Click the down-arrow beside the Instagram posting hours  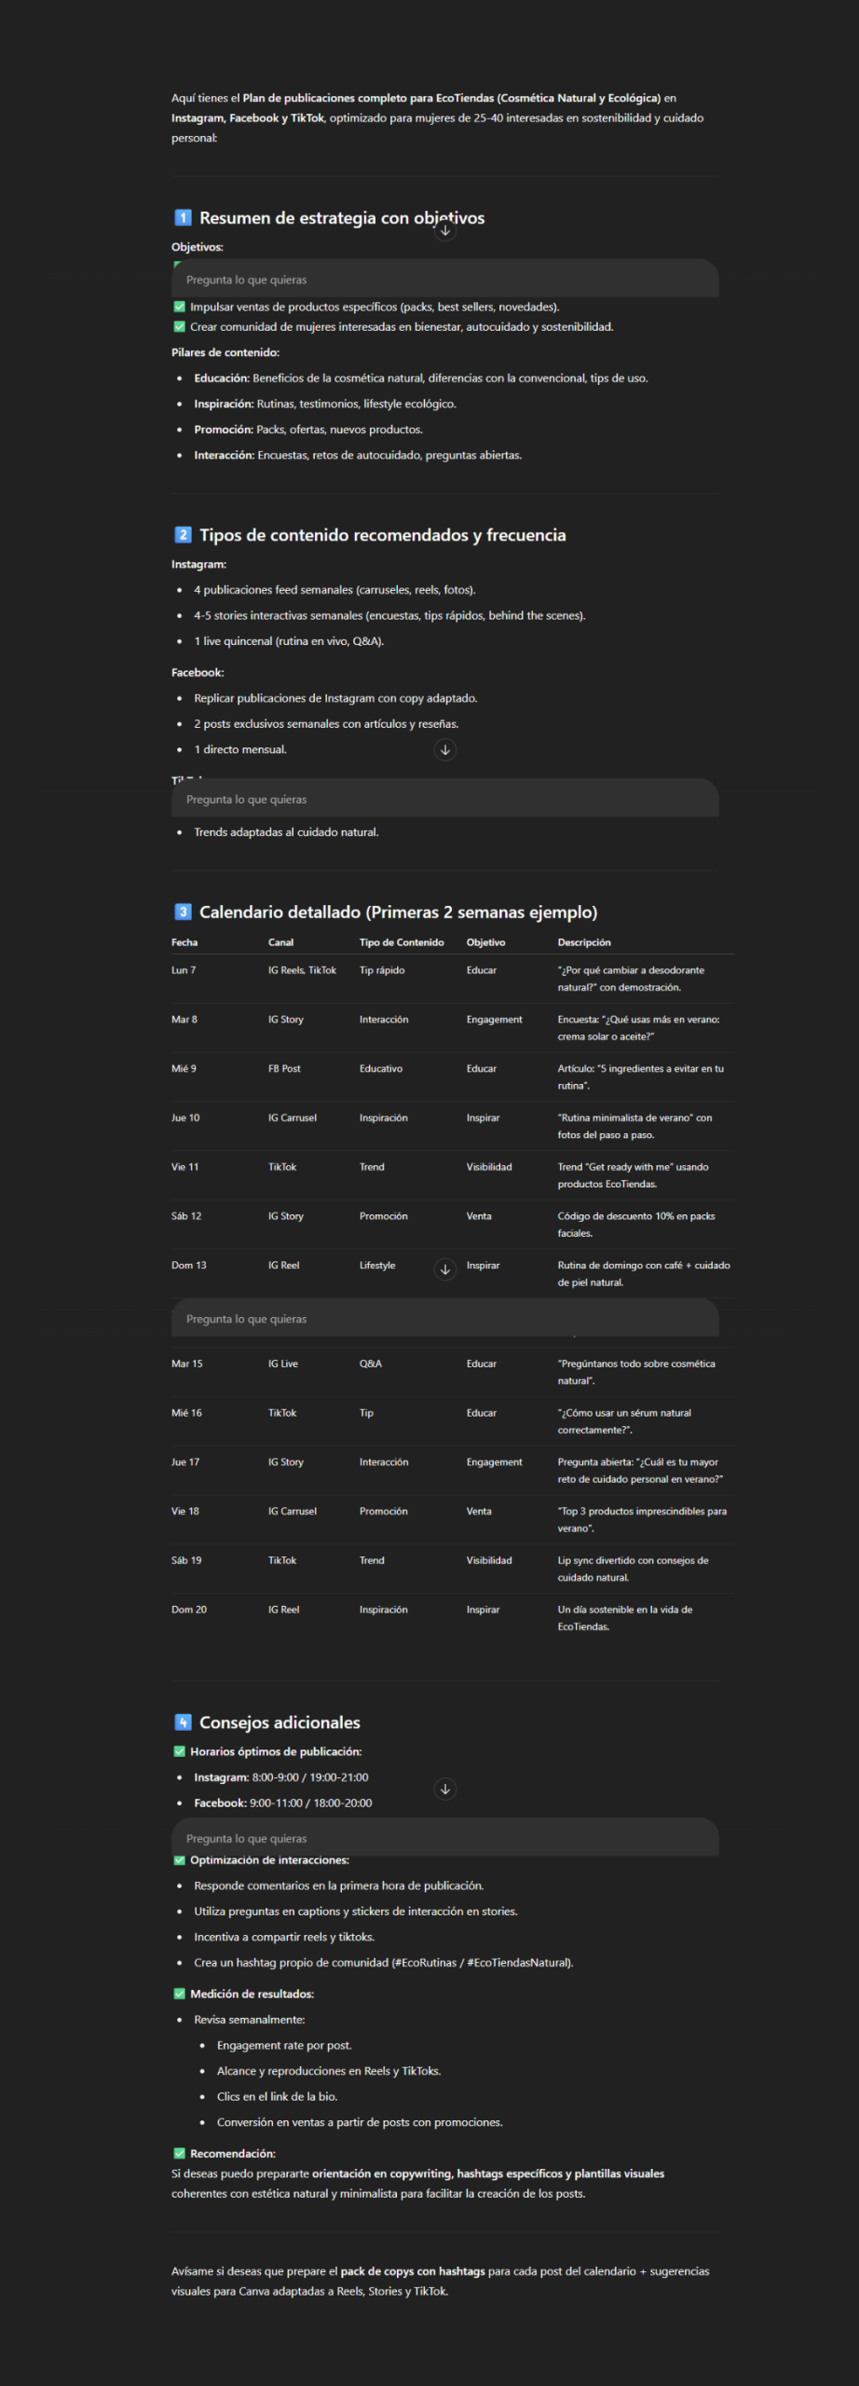coord(445,1789)
